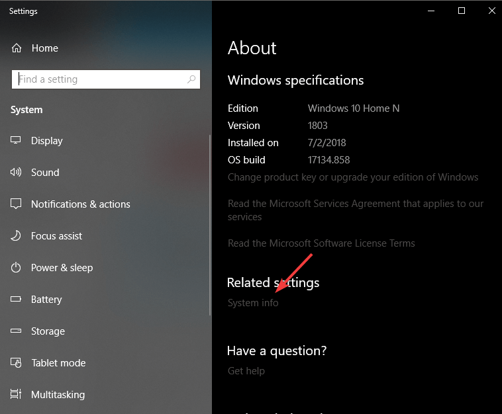The image size is (502, 414).
Task: Click the Multitasking icon
Action: click(x=16, y=394)
